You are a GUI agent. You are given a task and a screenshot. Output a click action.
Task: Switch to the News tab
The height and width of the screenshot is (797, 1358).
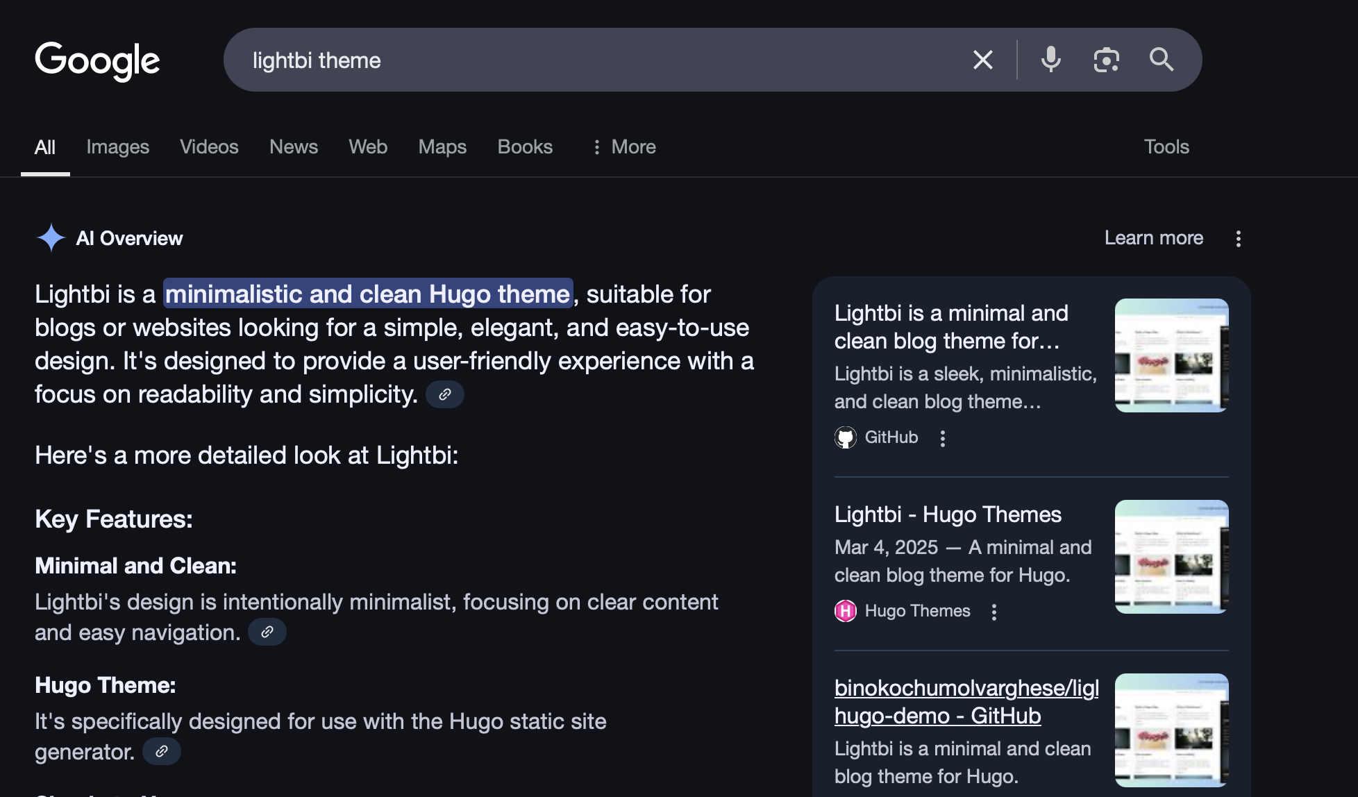point(294,147)
